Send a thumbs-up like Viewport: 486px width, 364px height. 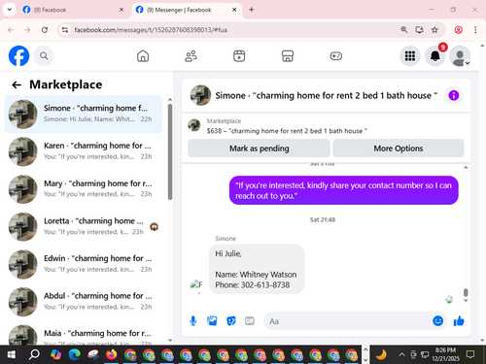[x=459, y=321]
